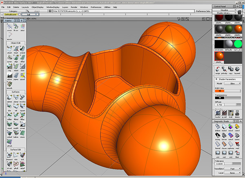Screen dimensions: 245x178
Task: Toggle the DefaultLayer visibility box
Action: coord(20,14)
